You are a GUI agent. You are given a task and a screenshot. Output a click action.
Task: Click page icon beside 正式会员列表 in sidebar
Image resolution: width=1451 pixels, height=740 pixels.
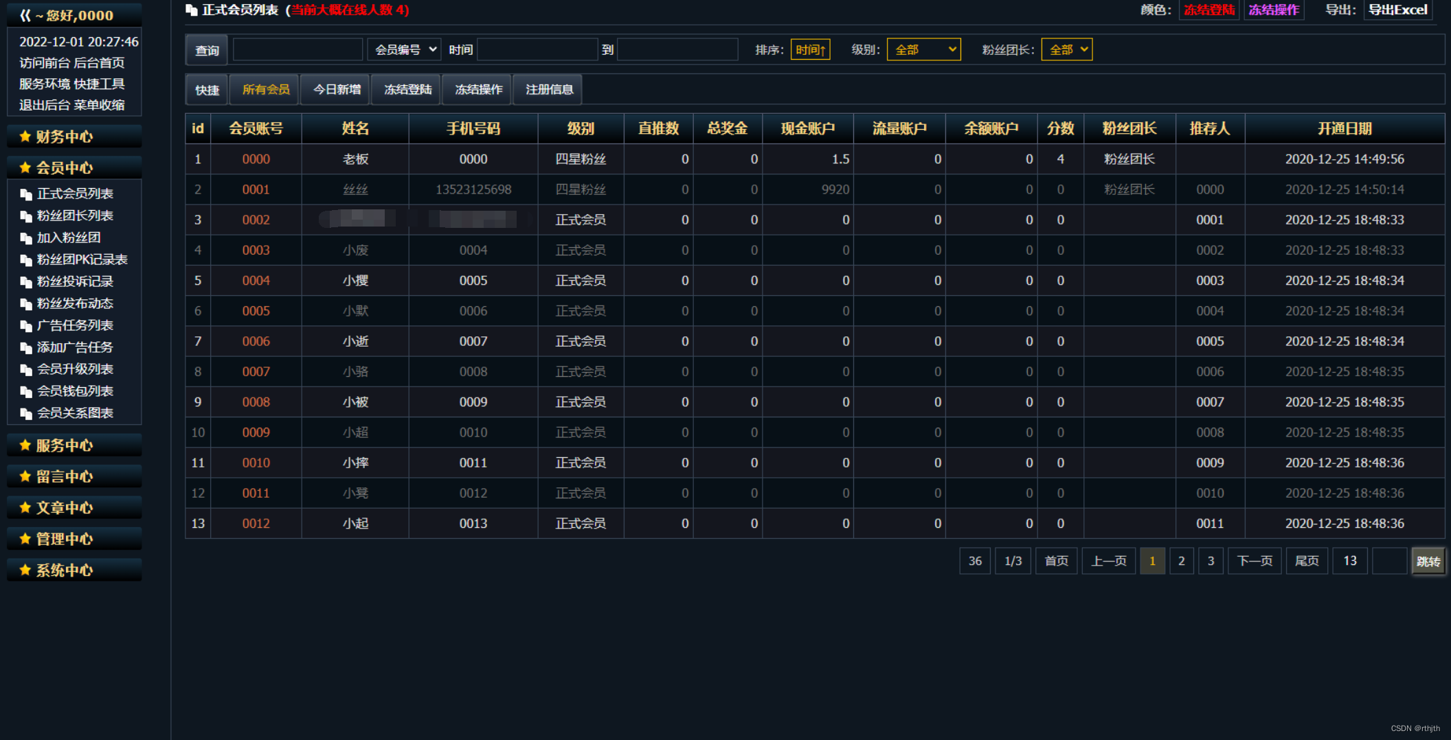coord(26,194)
